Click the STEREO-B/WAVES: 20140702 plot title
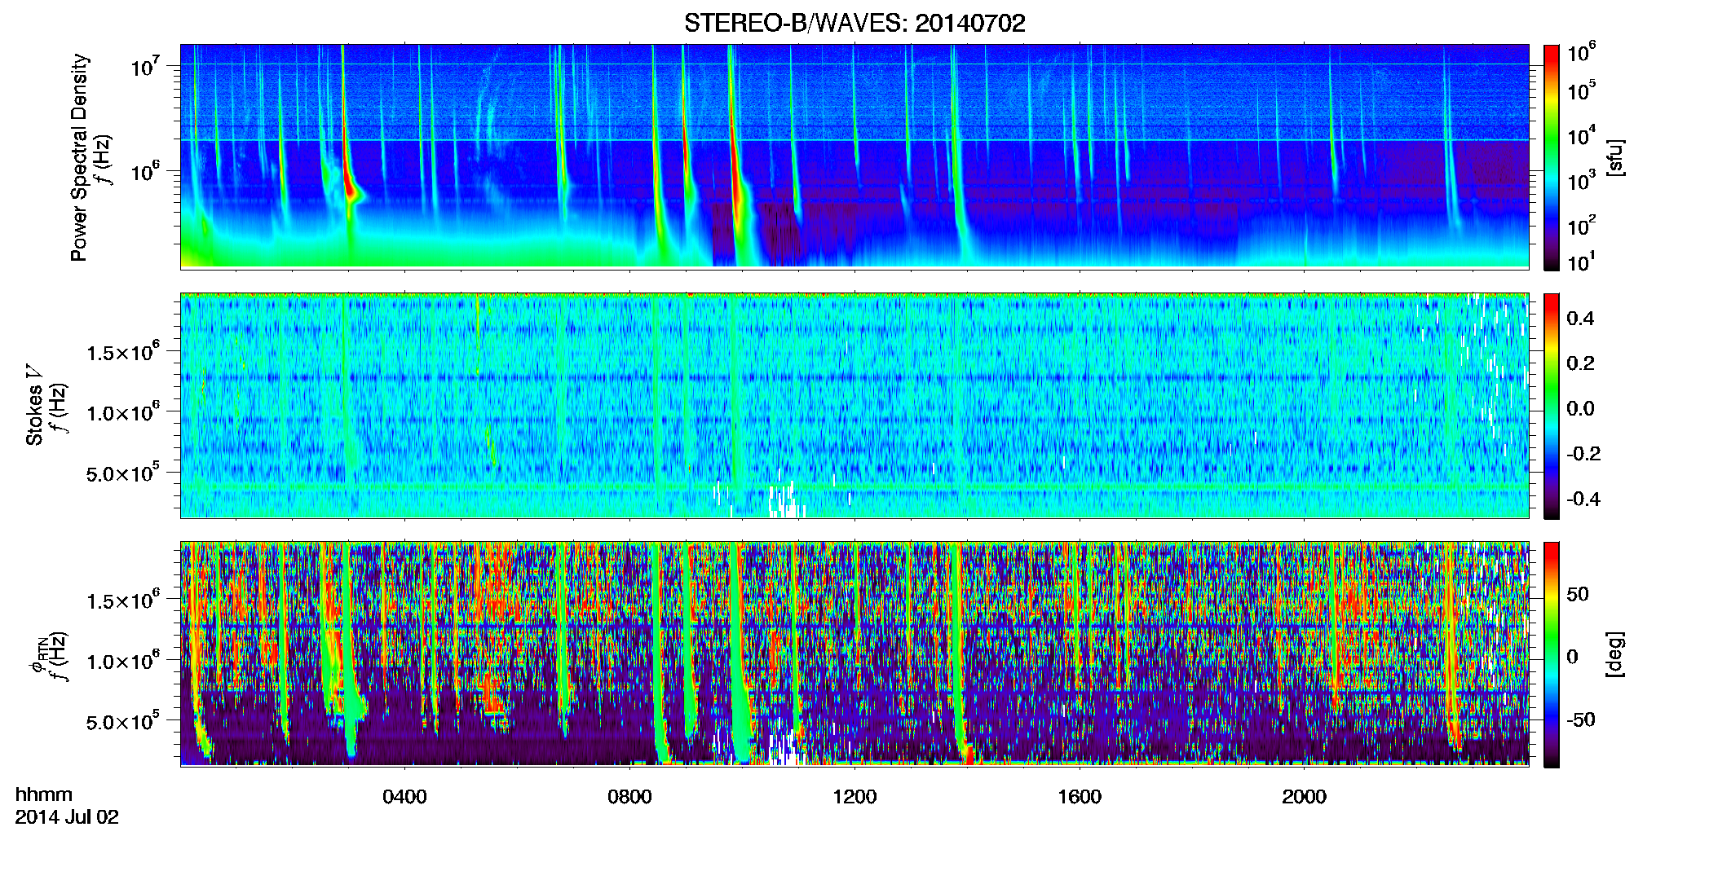Image resolution: width=1709 pixels, height=880 pixels. [854, 23]
